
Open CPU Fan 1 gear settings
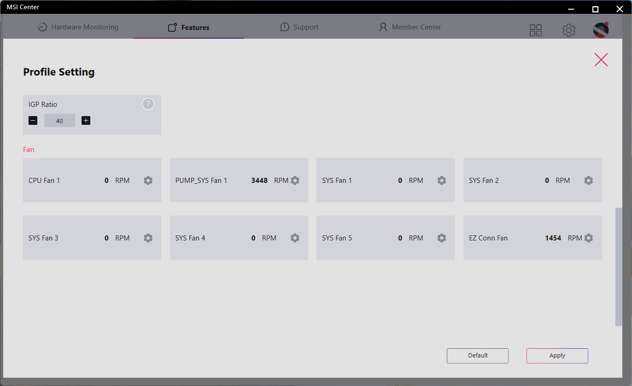(x=148, y=181)
